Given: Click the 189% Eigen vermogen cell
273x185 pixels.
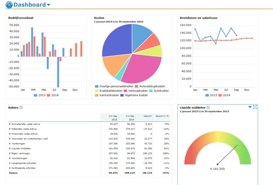Looking at the screenshot, I should click(x=166, y=154).
